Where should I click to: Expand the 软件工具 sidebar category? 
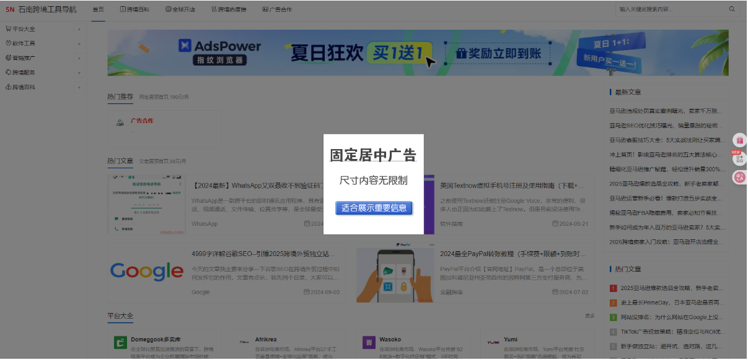(x=79, y=43)
